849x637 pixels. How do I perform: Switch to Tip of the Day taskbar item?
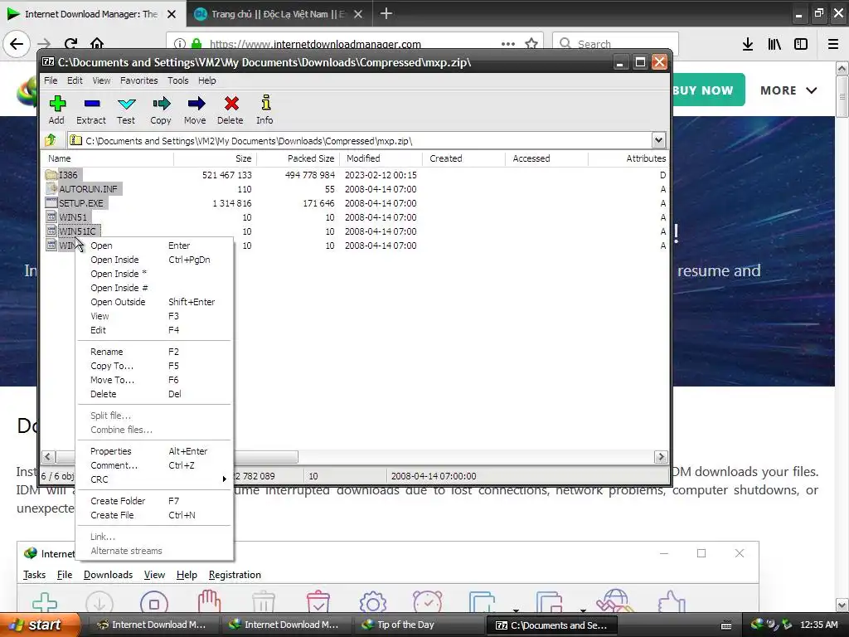click(x=420, y=625)
